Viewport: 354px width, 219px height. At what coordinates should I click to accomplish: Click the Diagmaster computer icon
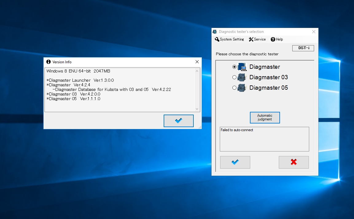click(x=242, y=67)
